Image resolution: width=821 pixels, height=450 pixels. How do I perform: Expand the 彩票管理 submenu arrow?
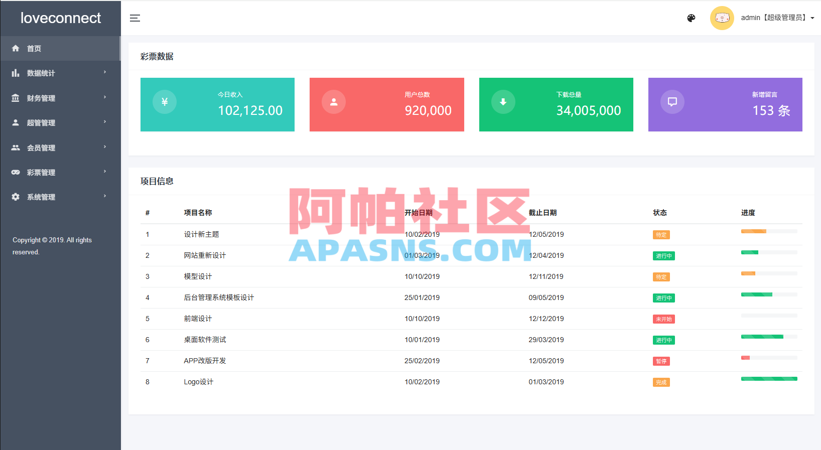pos(105,172)
